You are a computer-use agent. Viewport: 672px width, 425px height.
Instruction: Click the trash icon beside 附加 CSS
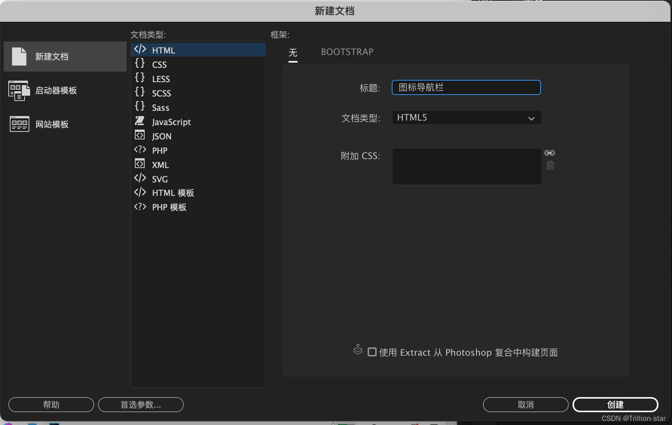[x=550, y=165]
